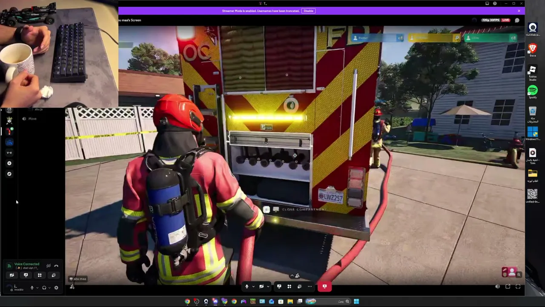The height and width of the screenshot is (307, 545).
Task: Expand output device options in user panel
Action: click(x=49, y=288)
